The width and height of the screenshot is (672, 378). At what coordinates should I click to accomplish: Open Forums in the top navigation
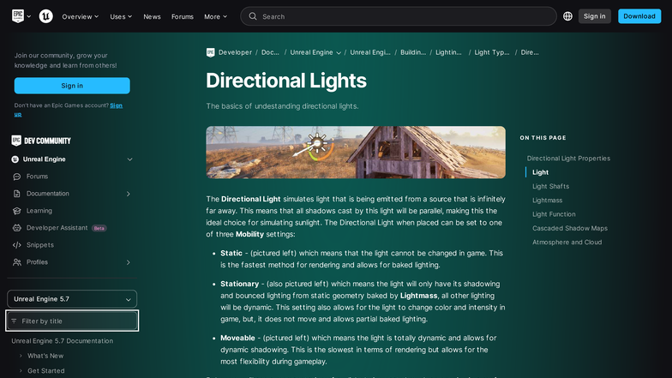pyautogui.click(x=182, y=16)
